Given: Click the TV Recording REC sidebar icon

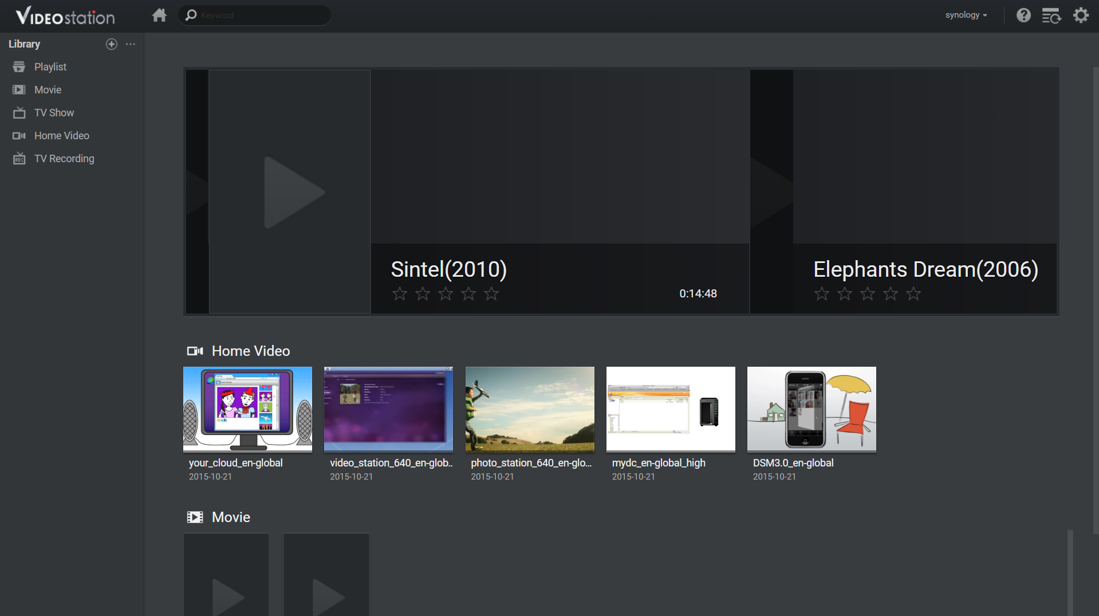Looking at the screenshot, I should 19,158.
